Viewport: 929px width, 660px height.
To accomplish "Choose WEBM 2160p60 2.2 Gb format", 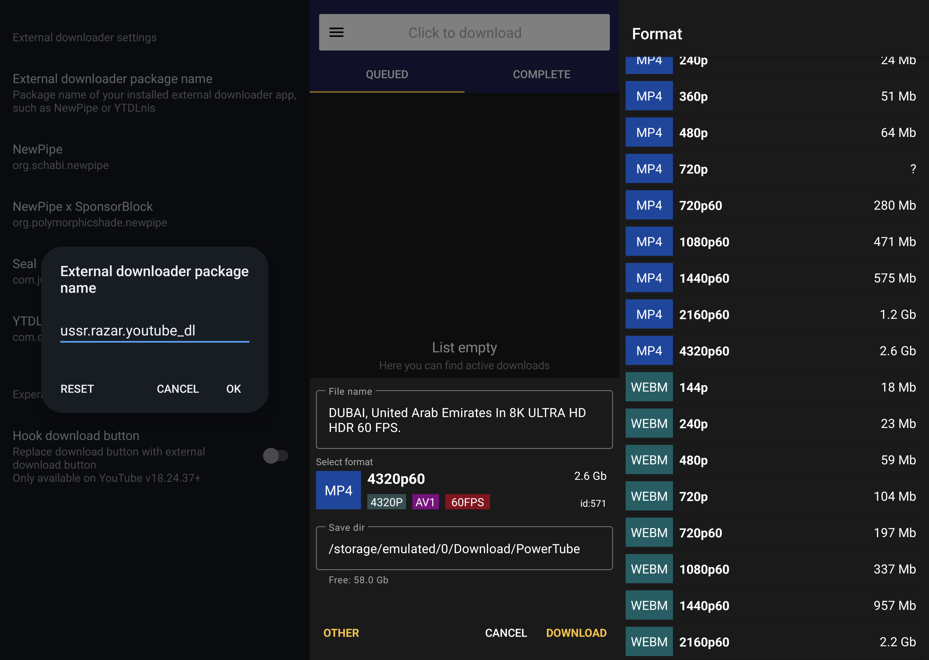I will click(773, 642).
